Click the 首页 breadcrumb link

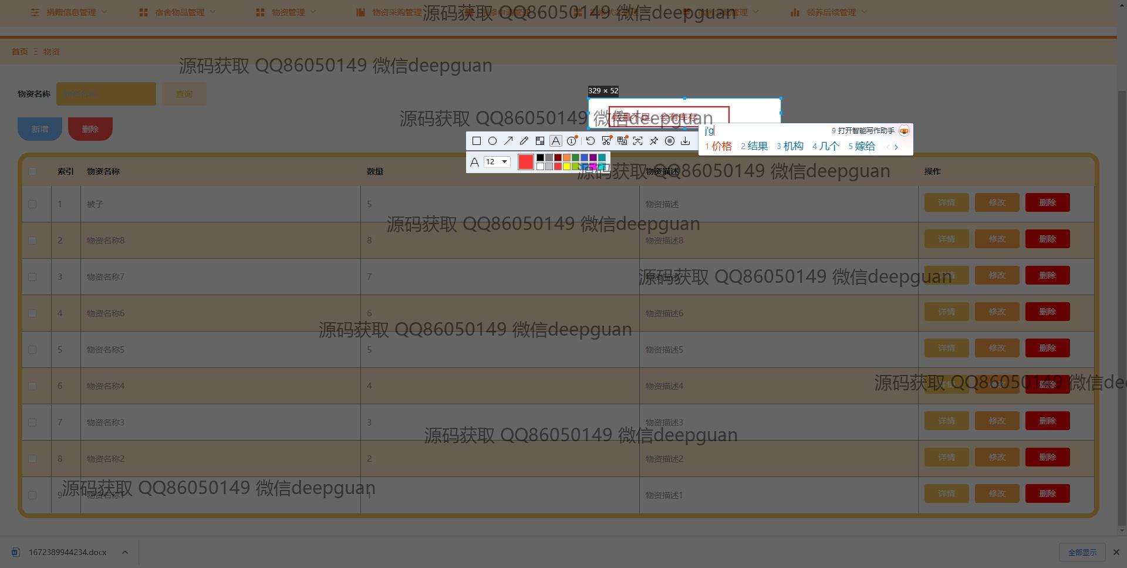coord(20,52)
